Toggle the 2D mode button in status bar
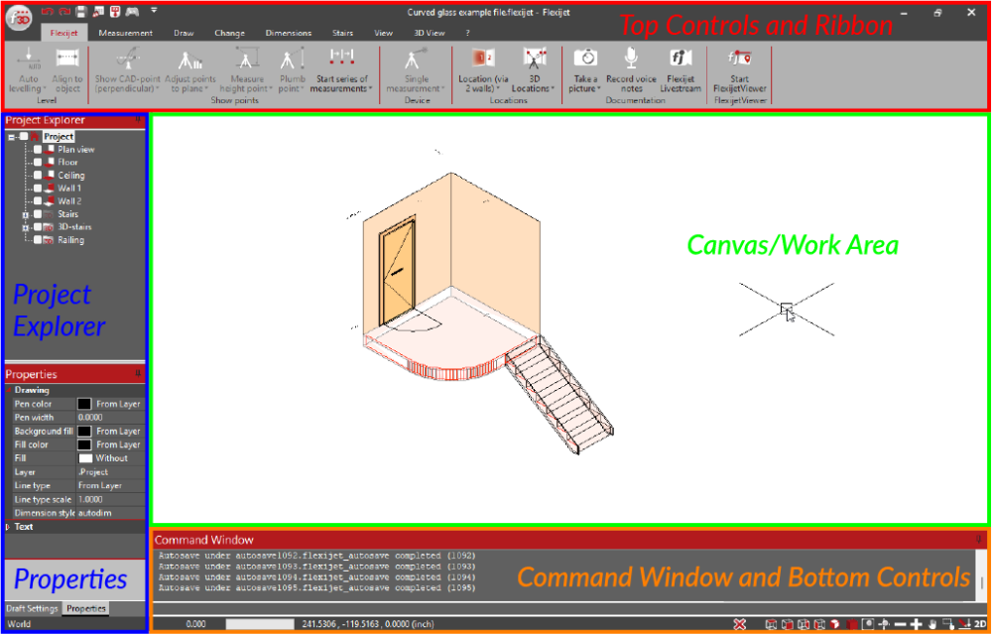Image resolution: width=992 pixels, height=634 pixels. pos(980,624)
